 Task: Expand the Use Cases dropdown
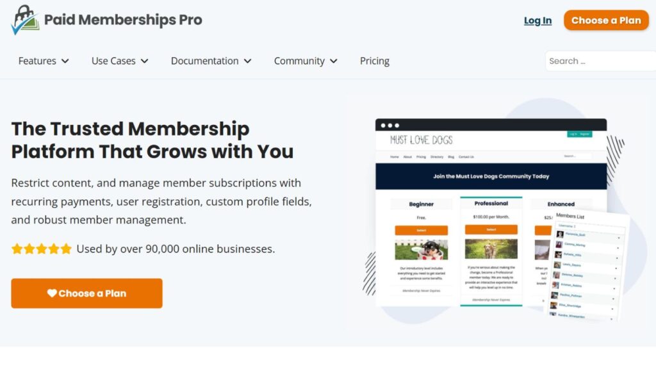tap(119, 61)
